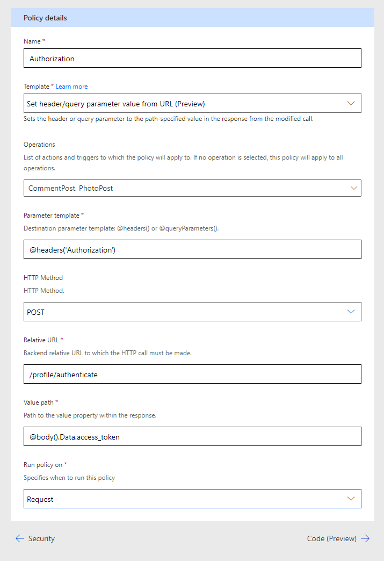
Task: Click the forward arrow beside Code (Preview)
Action: (366, 538)
